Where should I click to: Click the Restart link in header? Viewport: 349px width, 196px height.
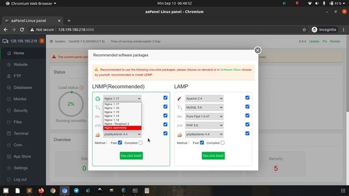point(335,41)
